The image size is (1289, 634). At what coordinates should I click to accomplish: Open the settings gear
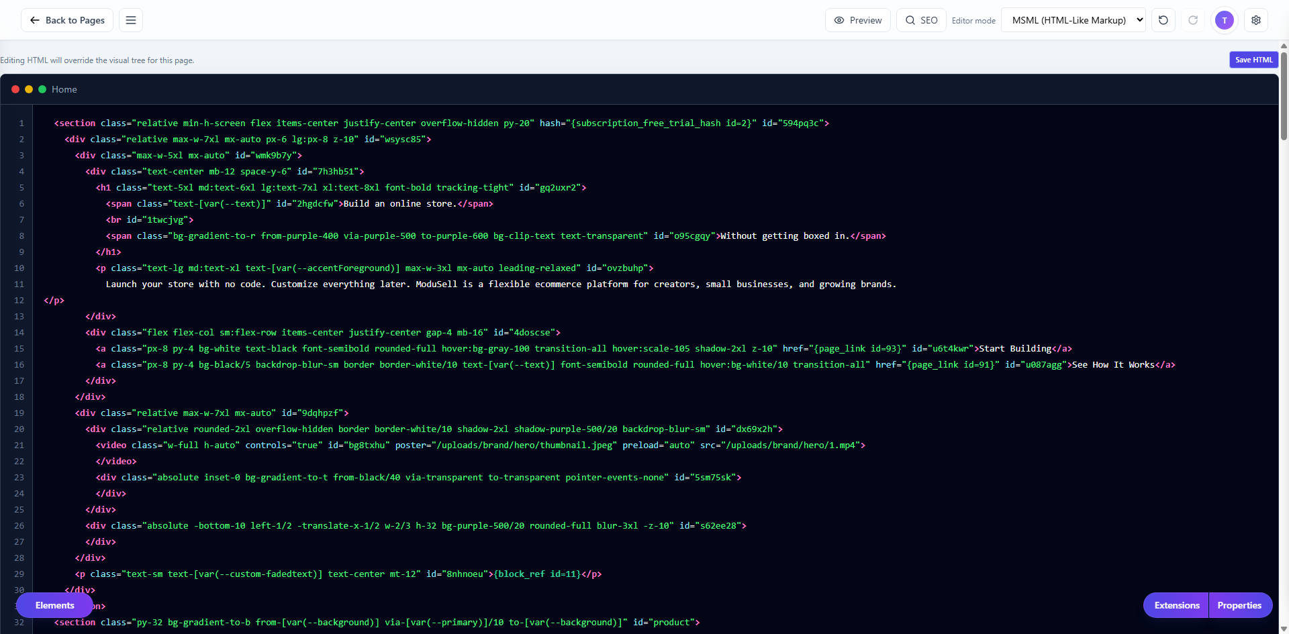1256,20
